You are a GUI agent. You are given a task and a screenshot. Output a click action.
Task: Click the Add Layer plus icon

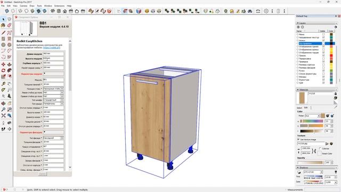(x=298, y=27)
